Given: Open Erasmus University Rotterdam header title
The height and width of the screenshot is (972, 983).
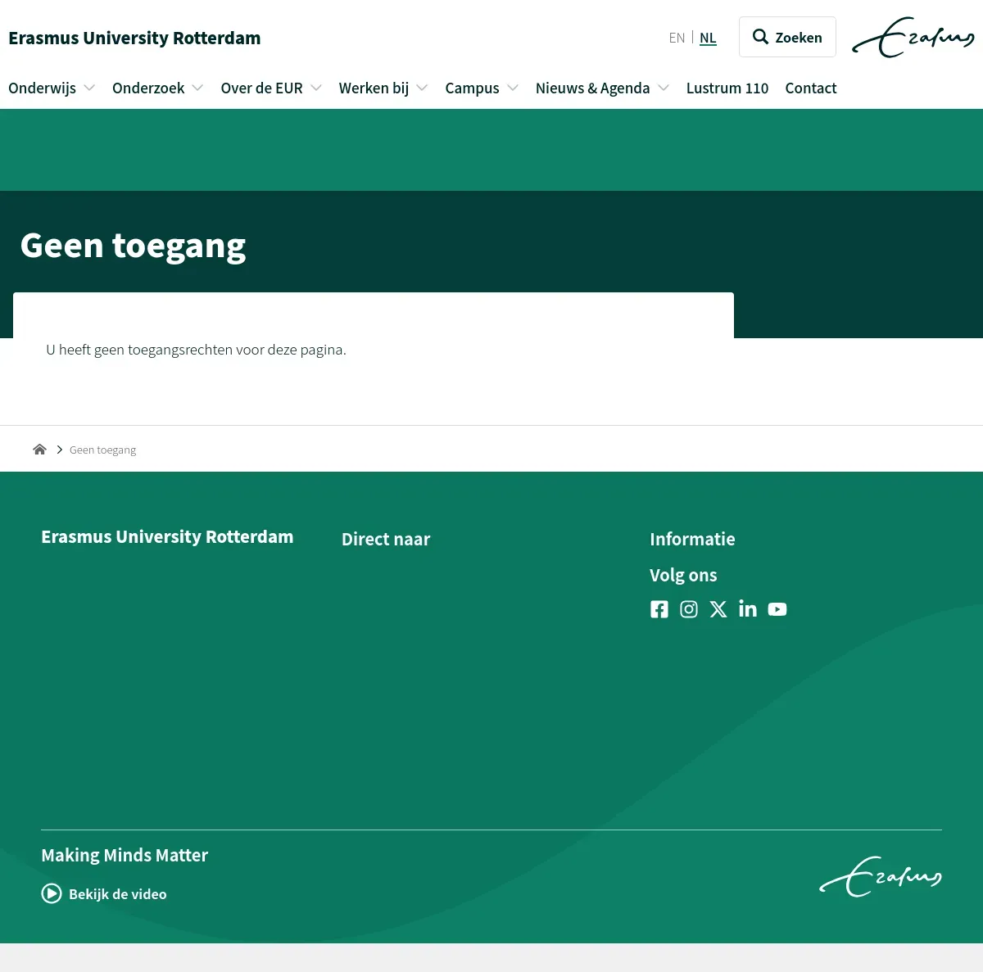Looking at the screenshot, I should pos(134,38).
